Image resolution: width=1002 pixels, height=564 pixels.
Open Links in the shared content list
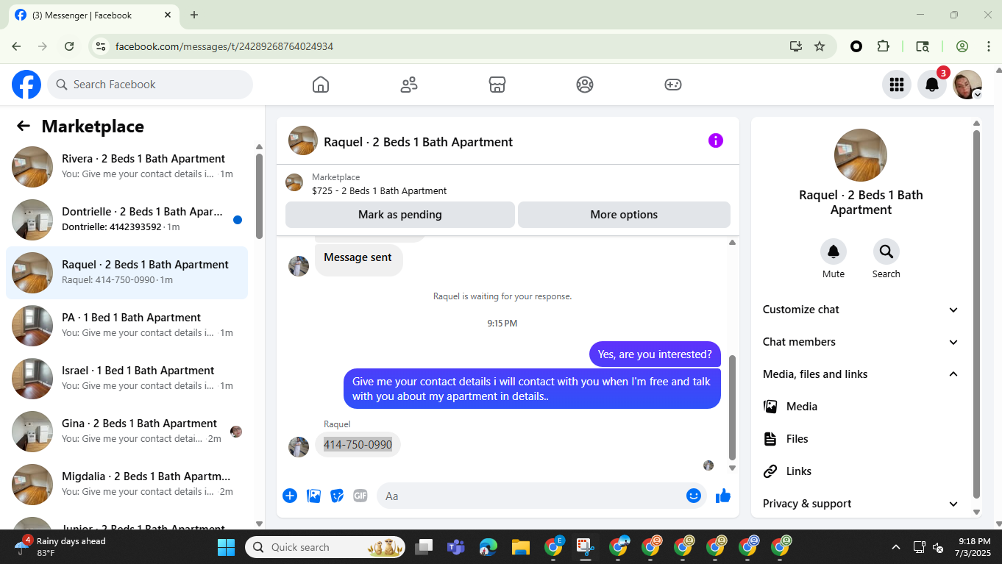click(x=860, y=471)
